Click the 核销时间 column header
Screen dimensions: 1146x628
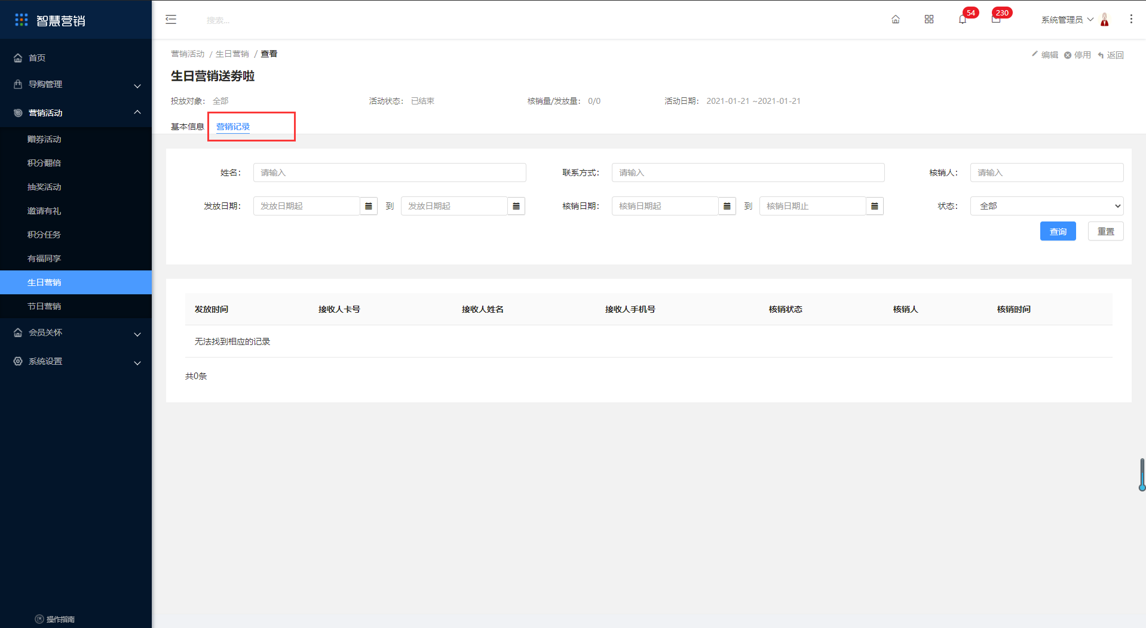(x=1014, y=309)
